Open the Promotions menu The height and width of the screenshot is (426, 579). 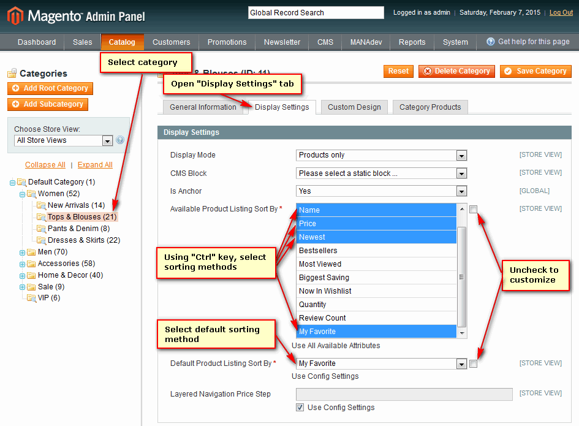[x=227, y=42]
